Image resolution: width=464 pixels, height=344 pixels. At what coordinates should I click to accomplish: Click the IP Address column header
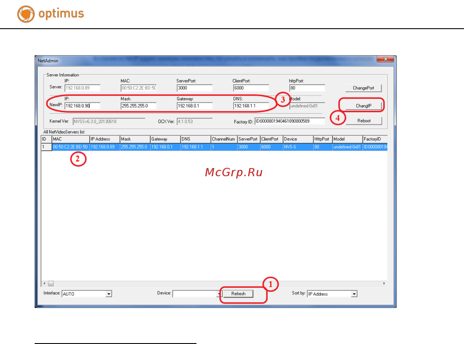click(x=105, y=139)
